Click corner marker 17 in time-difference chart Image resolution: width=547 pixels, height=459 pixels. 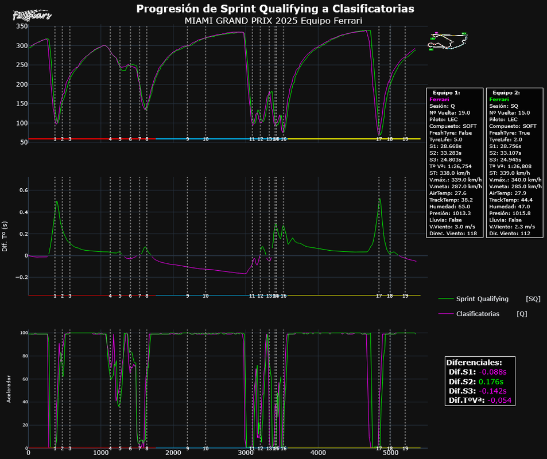(x=379, y=296)
